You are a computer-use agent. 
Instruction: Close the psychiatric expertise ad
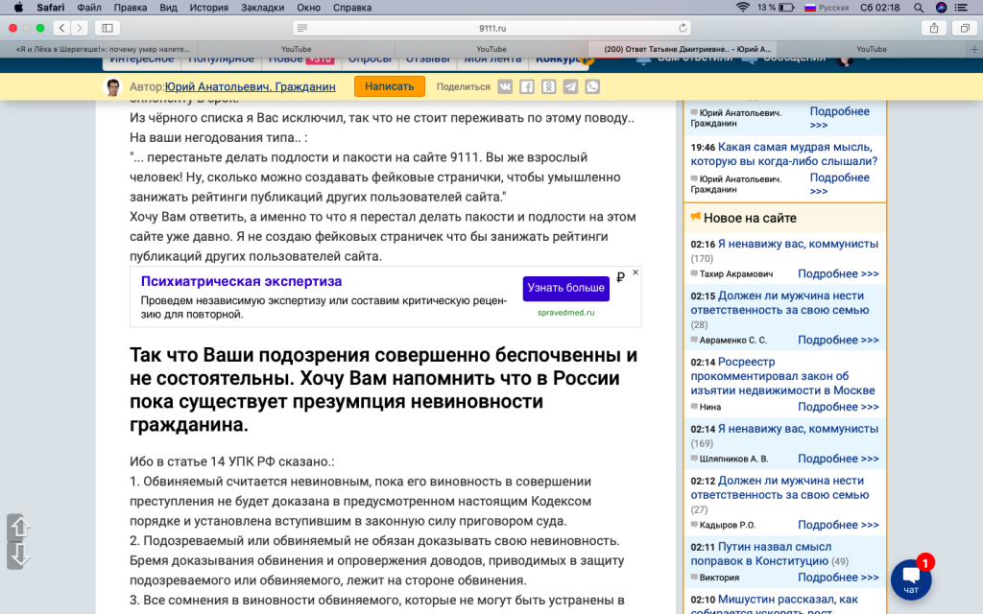[635, 272]
